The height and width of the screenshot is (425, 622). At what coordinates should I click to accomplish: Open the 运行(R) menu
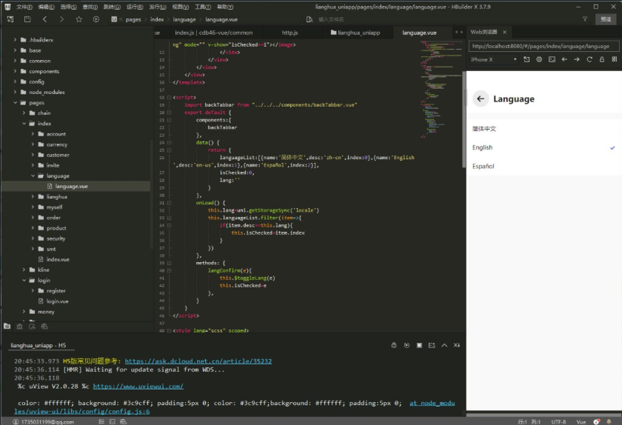click(135, 7)
